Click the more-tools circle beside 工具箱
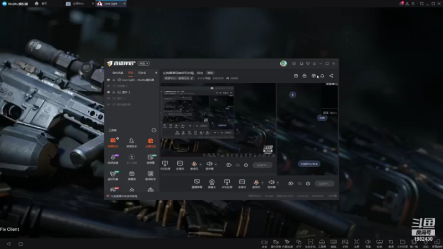443x249 pixels. pos(154,130)
